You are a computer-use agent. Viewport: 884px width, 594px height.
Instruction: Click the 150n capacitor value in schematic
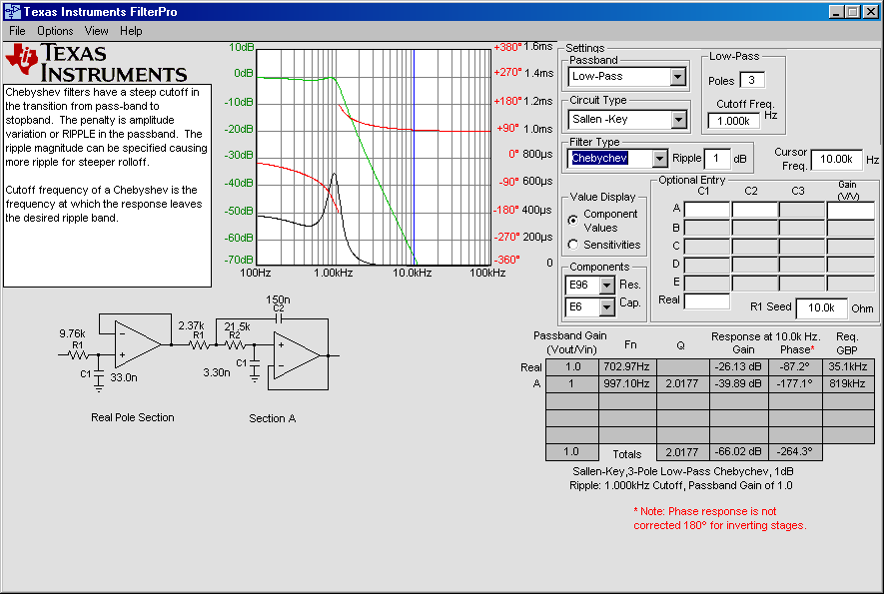[278, 299]
